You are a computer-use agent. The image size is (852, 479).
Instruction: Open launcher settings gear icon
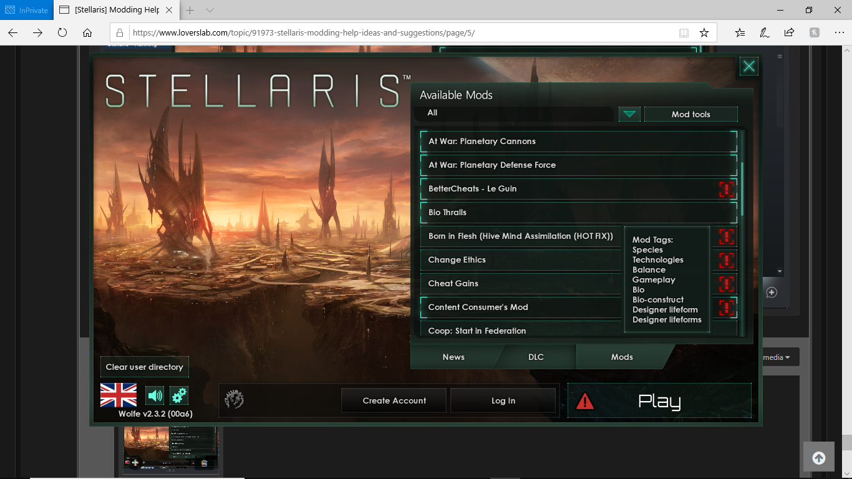point(179,395)
